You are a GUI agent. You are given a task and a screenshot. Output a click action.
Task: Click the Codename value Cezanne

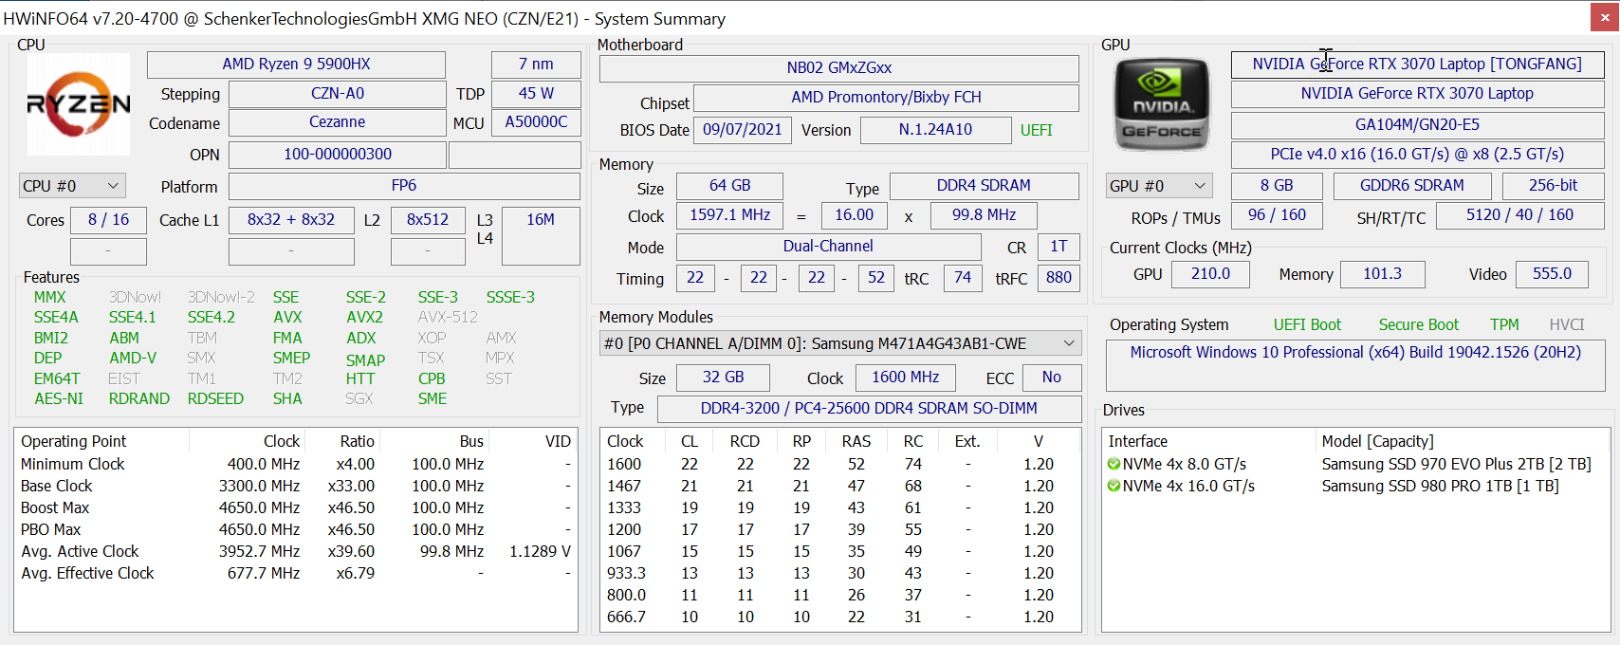pyautogui.click(x=338, y=122)
